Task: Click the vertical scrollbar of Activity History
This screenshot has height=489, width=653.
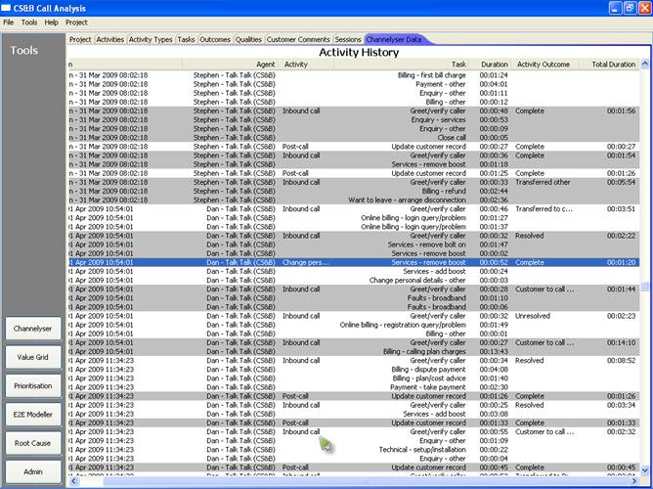Action: click(646, 244)
